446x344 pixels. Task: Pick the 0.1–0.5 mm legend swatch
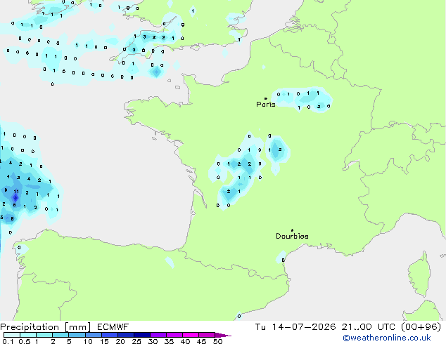click(12, 335)
